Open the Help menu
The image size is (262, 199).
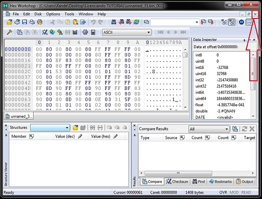(101, 14)
